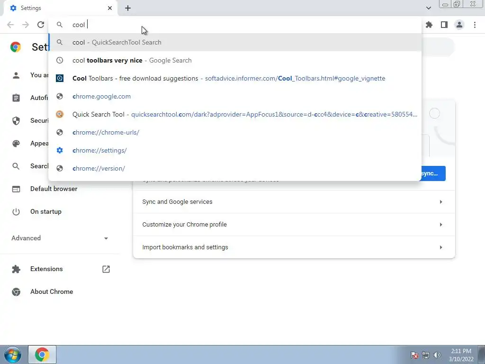Open the 'You and Google' person icon

click(x=16, y=75)
